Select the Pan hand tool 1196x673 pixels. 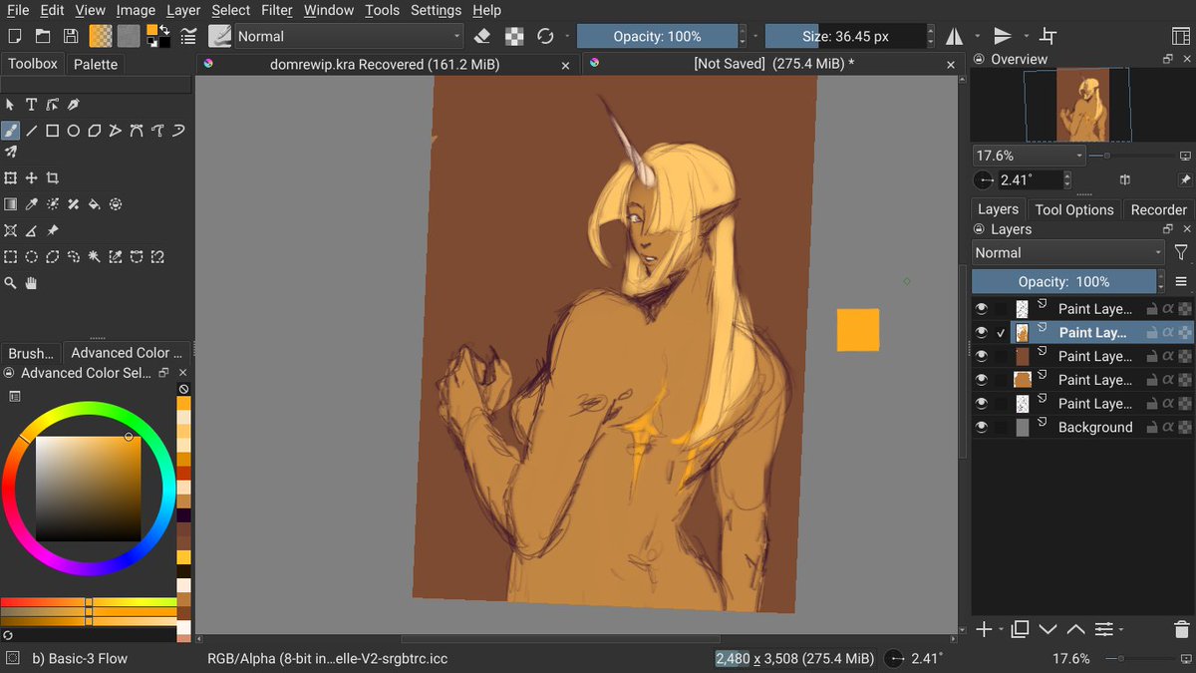[32, 283]
